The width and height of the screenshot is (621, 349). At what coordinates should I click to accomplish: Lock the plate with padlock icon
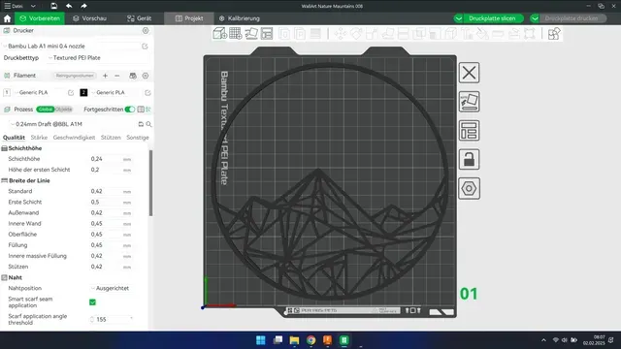pos(469,159)
